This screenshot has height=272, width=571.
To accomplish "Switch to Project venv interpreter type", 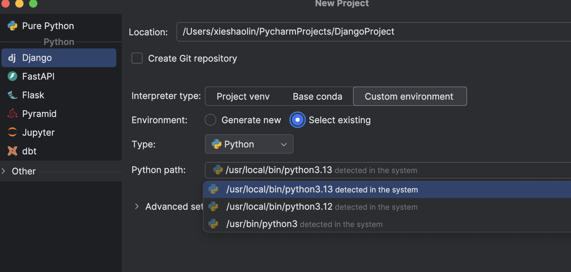I will pyautogui.click(x=243, y=96).
